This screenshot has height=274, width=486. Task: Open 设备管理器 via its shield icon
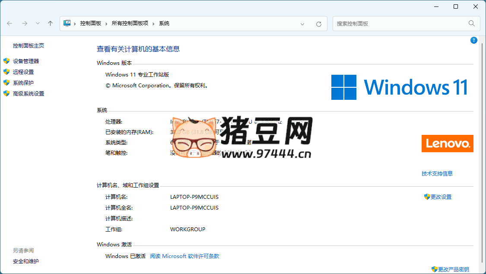click(6, 61)
